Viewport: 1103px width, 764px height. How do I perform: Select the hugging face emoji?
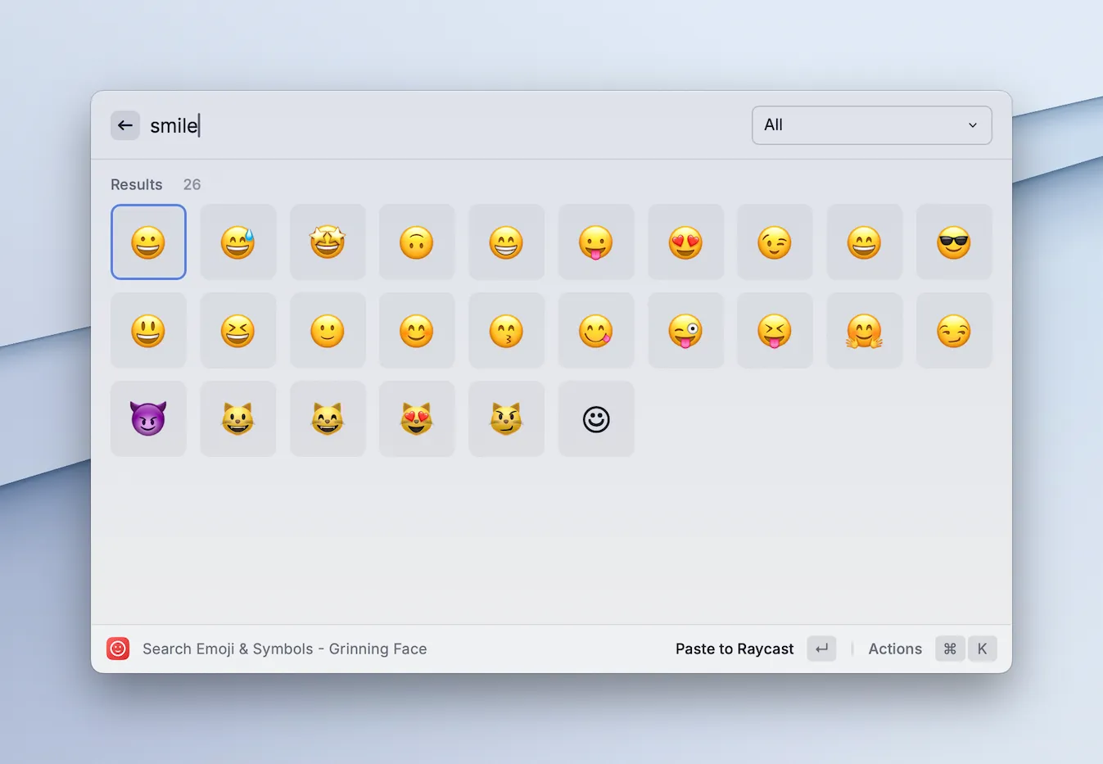tap(865, 330)
